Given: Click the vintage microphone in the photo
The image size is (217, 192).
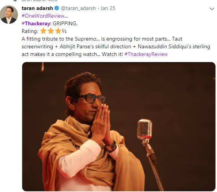Looking at the screenshot, I should pos(145,130).
